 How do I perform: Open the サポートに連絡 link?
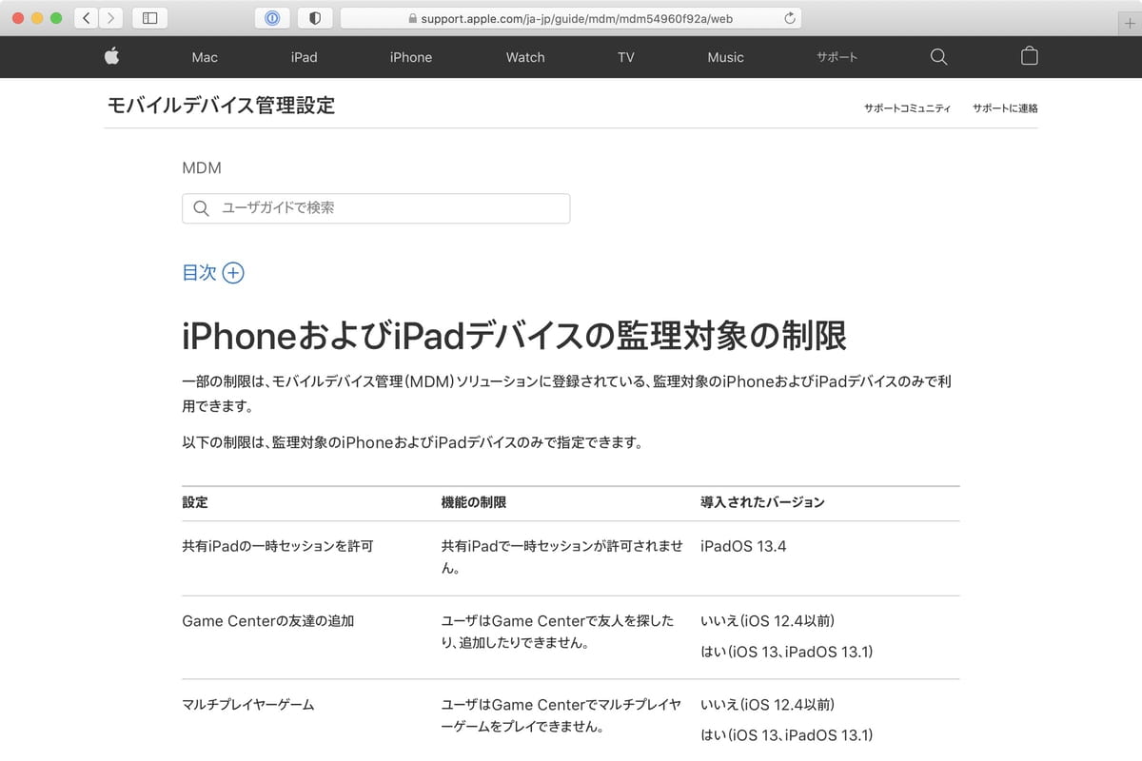1005,108
